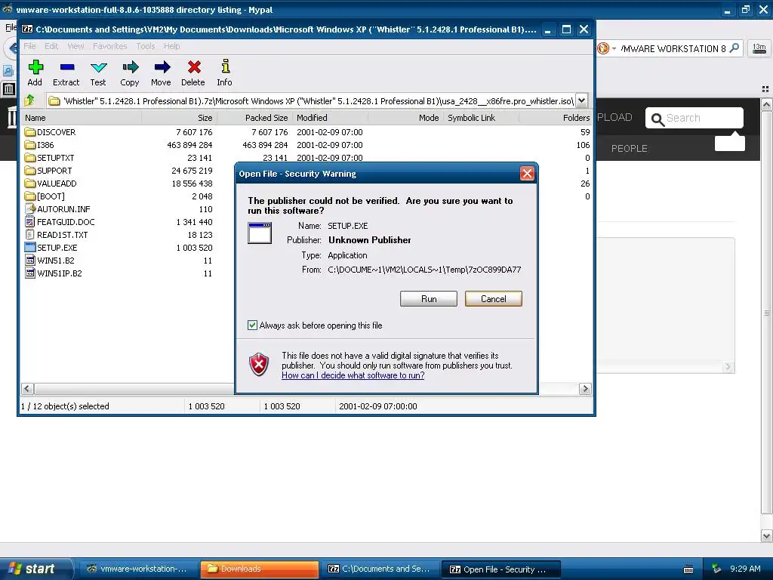The image size is (773, 580).
Task: Open the File menu in 7-Zip
Action: tap(29, 46)
